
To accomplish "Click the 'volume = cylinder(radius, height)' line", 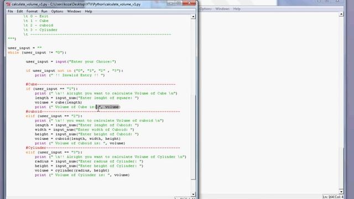I will (72, 170).
